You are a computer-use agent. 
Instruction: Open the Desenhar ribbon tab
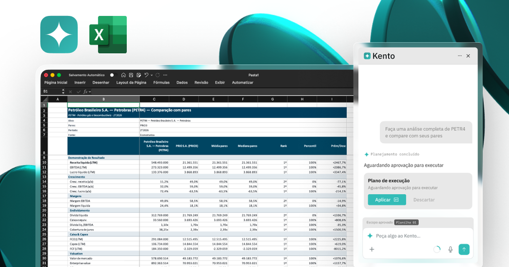(x=100, y=83)
